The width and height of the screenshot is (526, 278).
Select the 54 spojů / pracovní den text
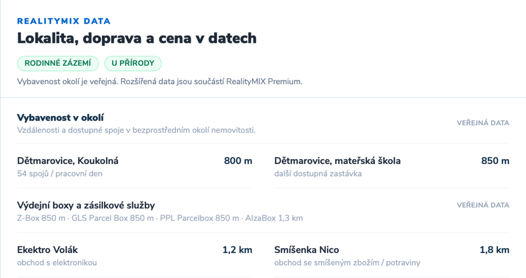60,174
